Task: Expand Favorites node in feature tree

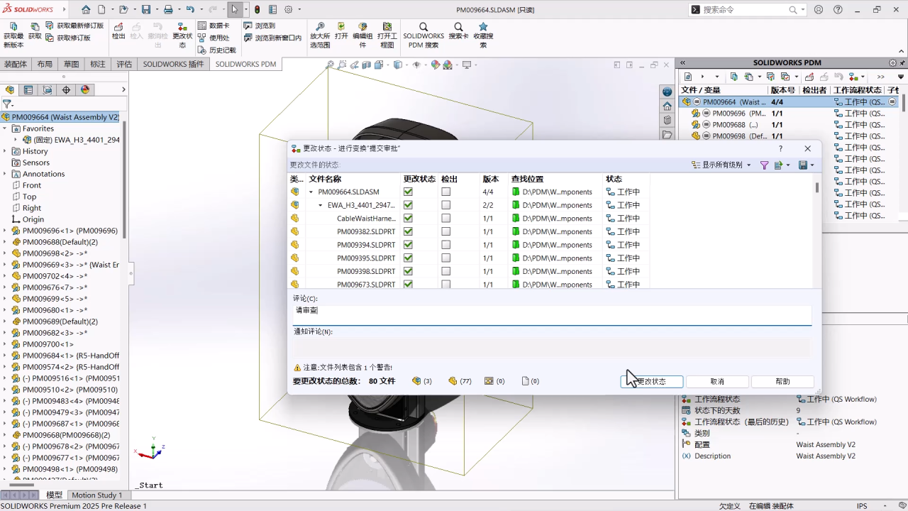Action: (5, 128)
